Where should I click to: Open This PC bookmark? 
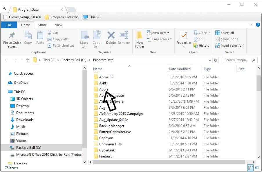tap(92, 17)
